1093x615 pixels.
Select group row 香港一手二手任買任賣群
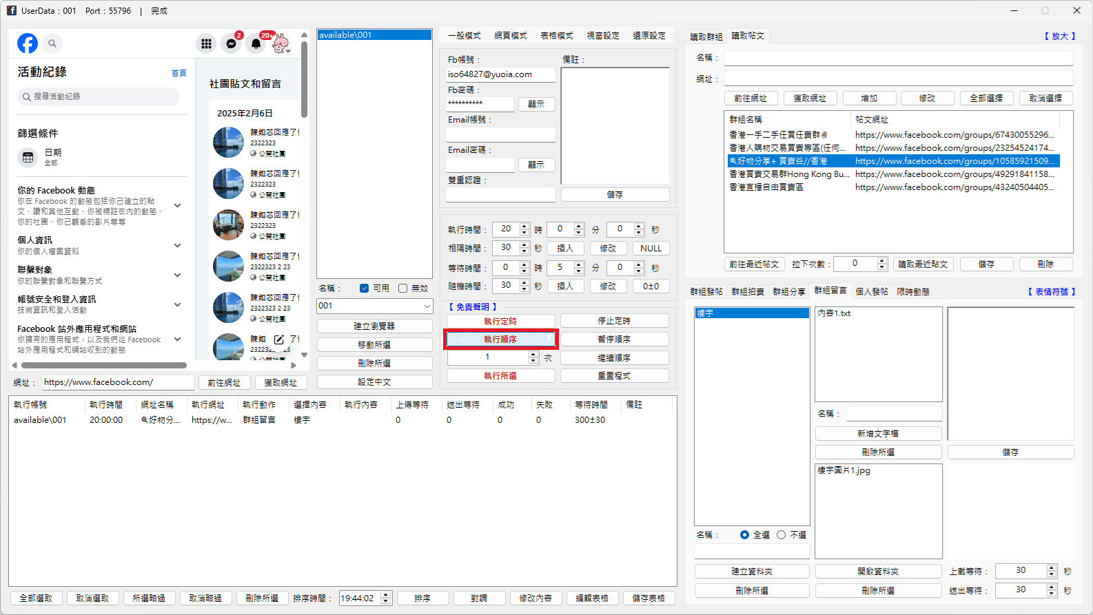[893, 135]
